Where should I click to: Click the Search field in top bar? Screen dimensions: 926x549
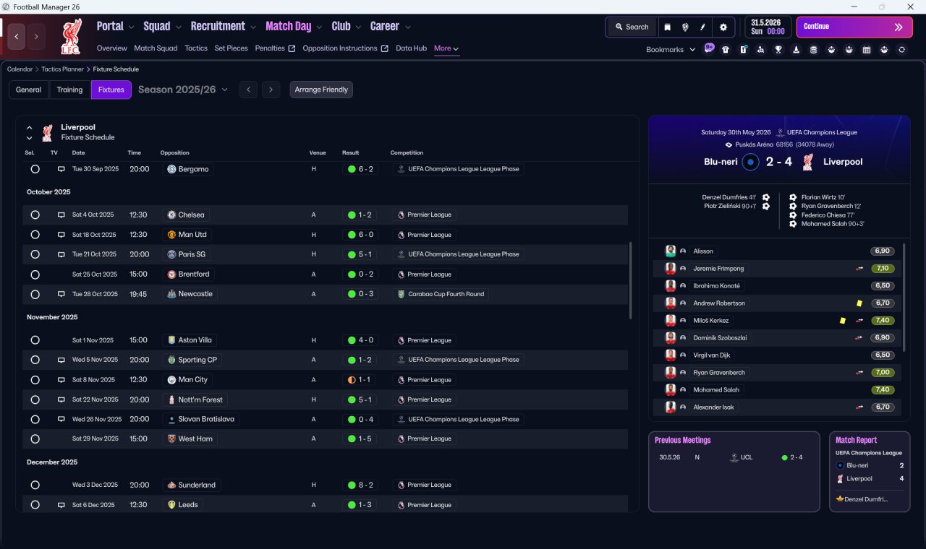tap(632, 27)
